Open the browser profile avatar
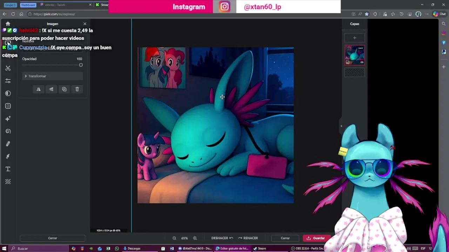 click(x=418, y=14)
